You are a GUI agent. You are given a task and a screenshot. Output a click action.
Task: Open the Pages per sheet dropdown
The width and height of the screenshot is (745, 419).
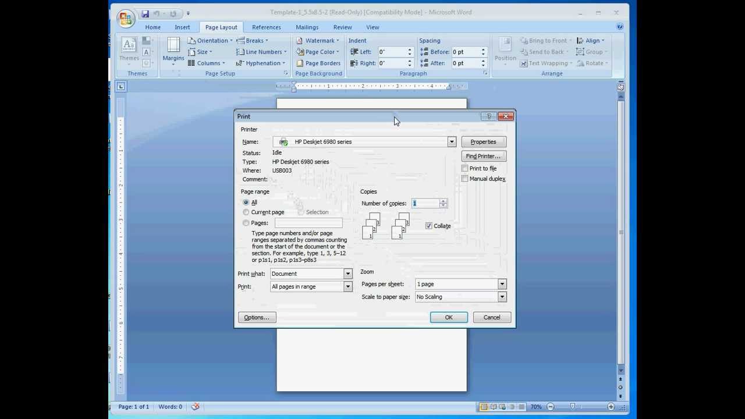click(x=502, y=284)
